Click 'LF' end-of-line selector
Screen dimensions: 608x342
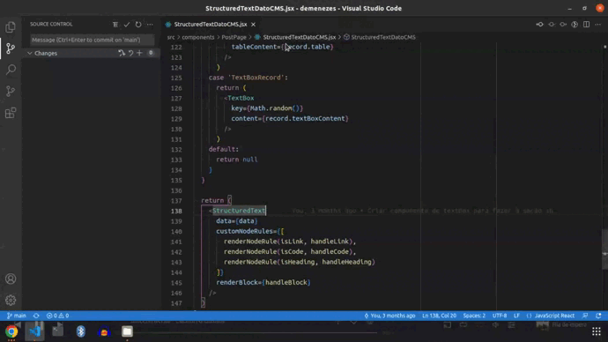[x=516, y=316]
